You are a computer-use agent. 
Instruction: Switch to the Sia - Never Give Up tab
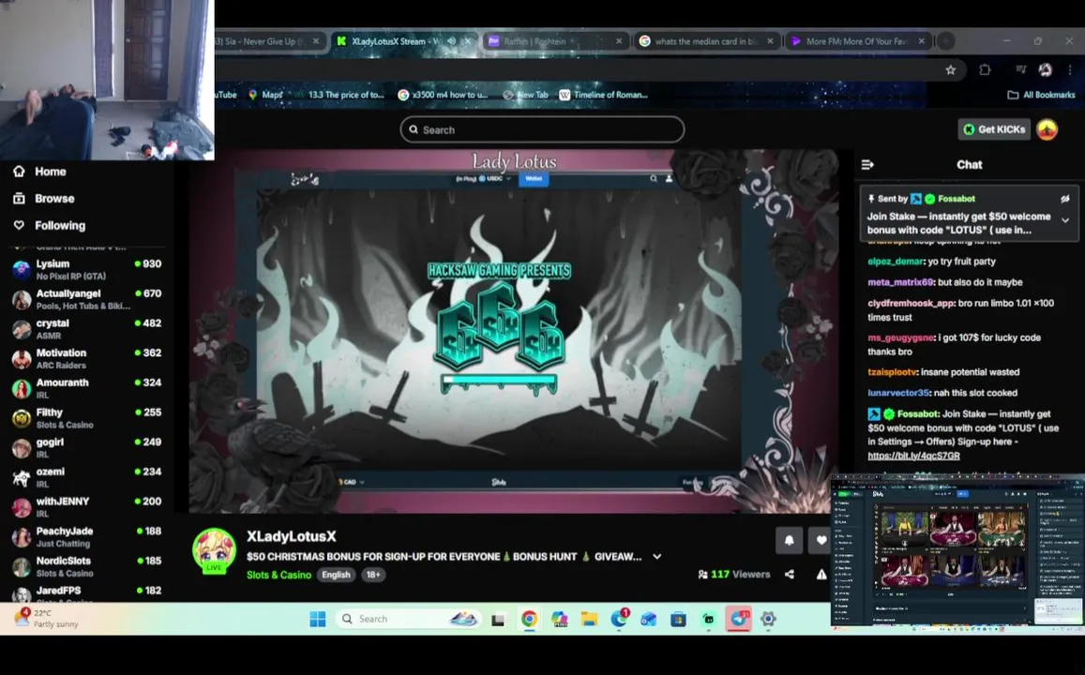(266, 41)
